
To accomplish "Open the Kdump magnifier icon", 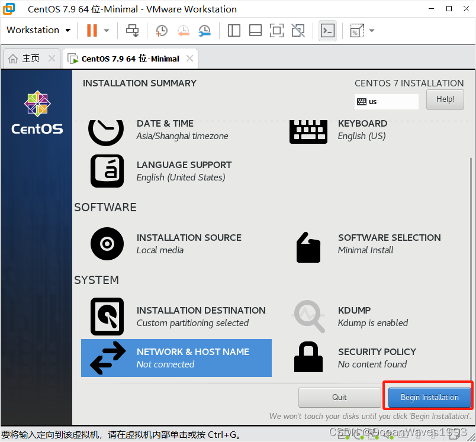I will 308,317.
